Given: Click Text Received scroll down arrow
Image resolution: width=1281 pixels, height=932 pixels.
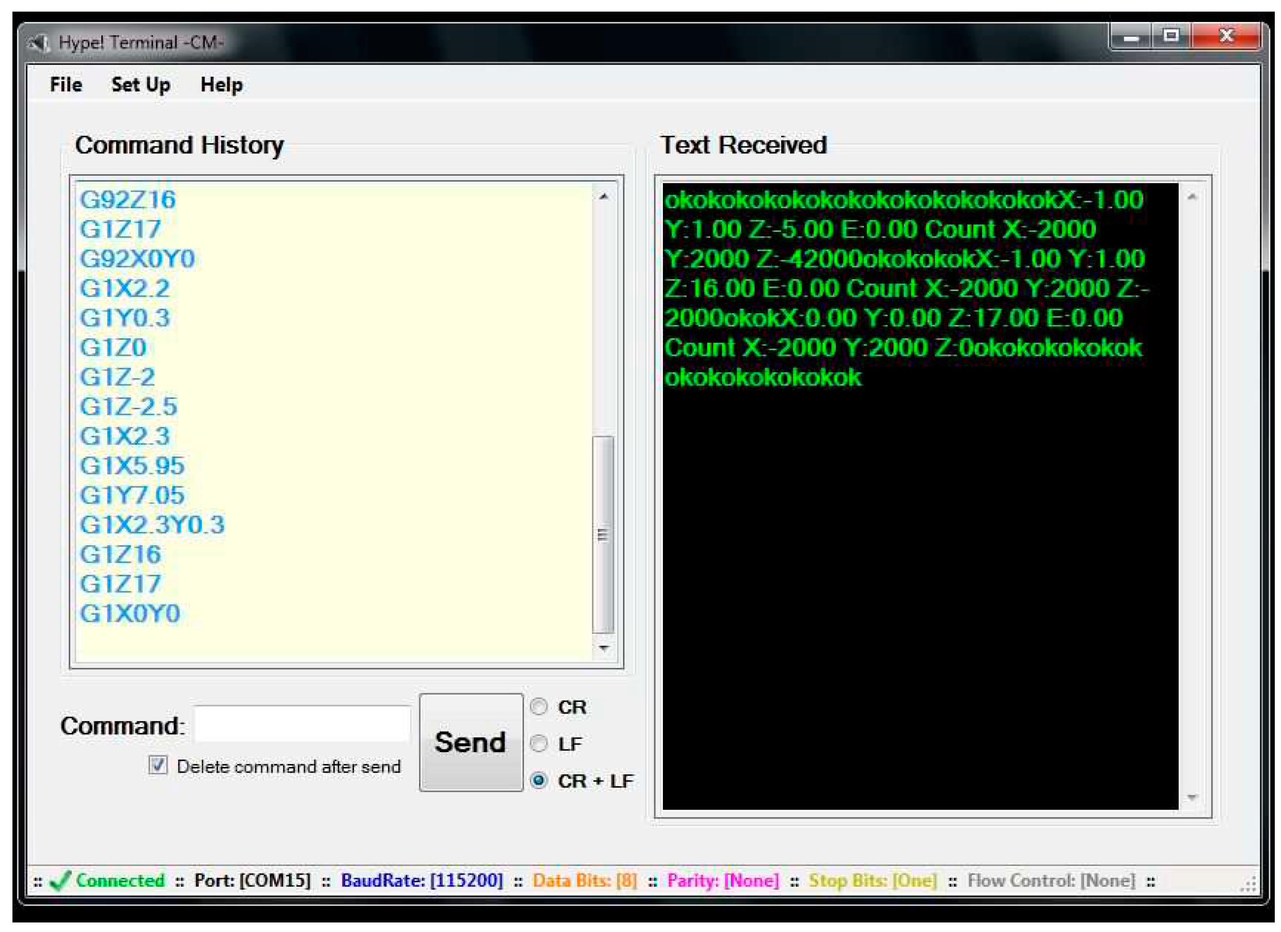Looking at the screenshot, I should 1192,797.
